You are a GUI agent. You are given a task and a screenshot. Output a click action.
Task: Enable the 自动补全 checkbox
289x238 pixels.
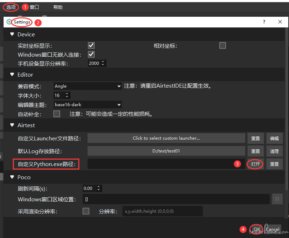click(x=57, y=114)
